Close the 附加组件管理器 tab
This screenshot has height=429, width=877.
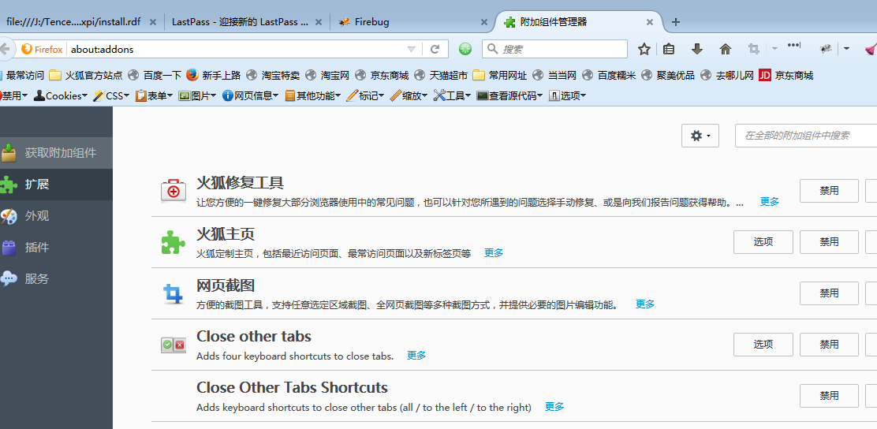point(650,22)
